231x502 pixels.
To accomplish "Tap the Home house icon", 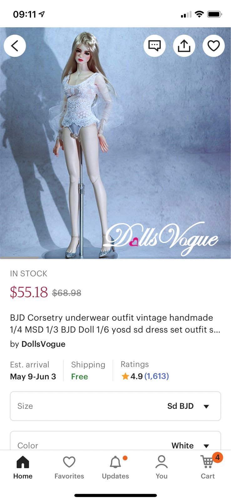I will 23,462.
